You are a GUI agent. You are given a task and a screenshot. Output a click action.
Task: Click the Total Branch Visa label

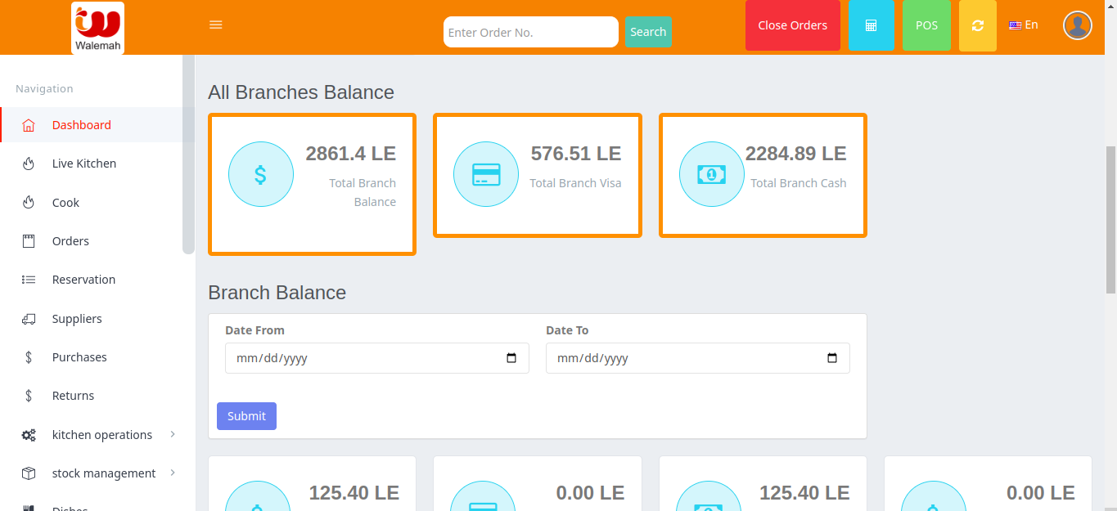[575, 183]
